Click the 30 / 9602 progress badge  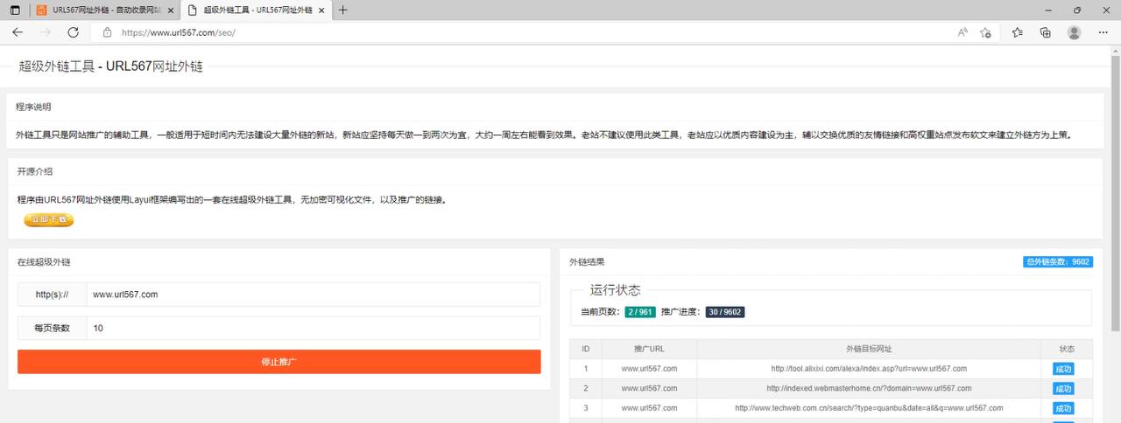pyautogui.click(x=725, y=312)
